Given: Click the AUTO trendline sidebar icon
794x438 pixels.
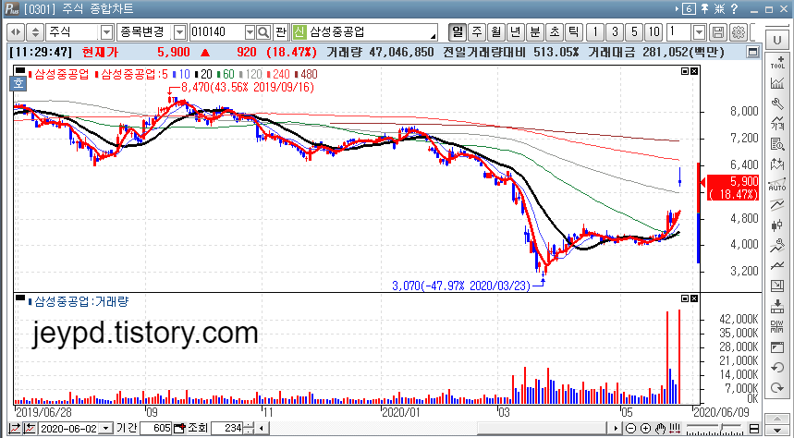Looking at the screenshot, I should 777,184.
